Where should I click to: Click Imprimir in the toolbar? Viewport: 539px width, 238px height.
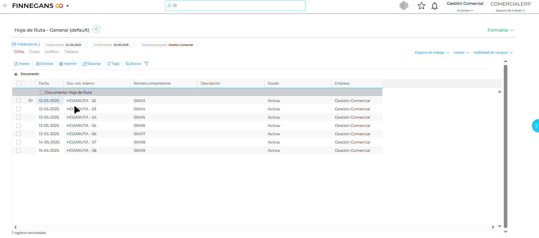68,64
